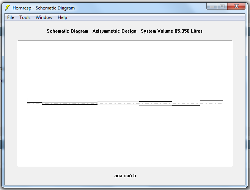This screenshot has width=250, height=190.
Task: Click the 'Axisymmetric Design' label
Action: (x=114, y=31)
